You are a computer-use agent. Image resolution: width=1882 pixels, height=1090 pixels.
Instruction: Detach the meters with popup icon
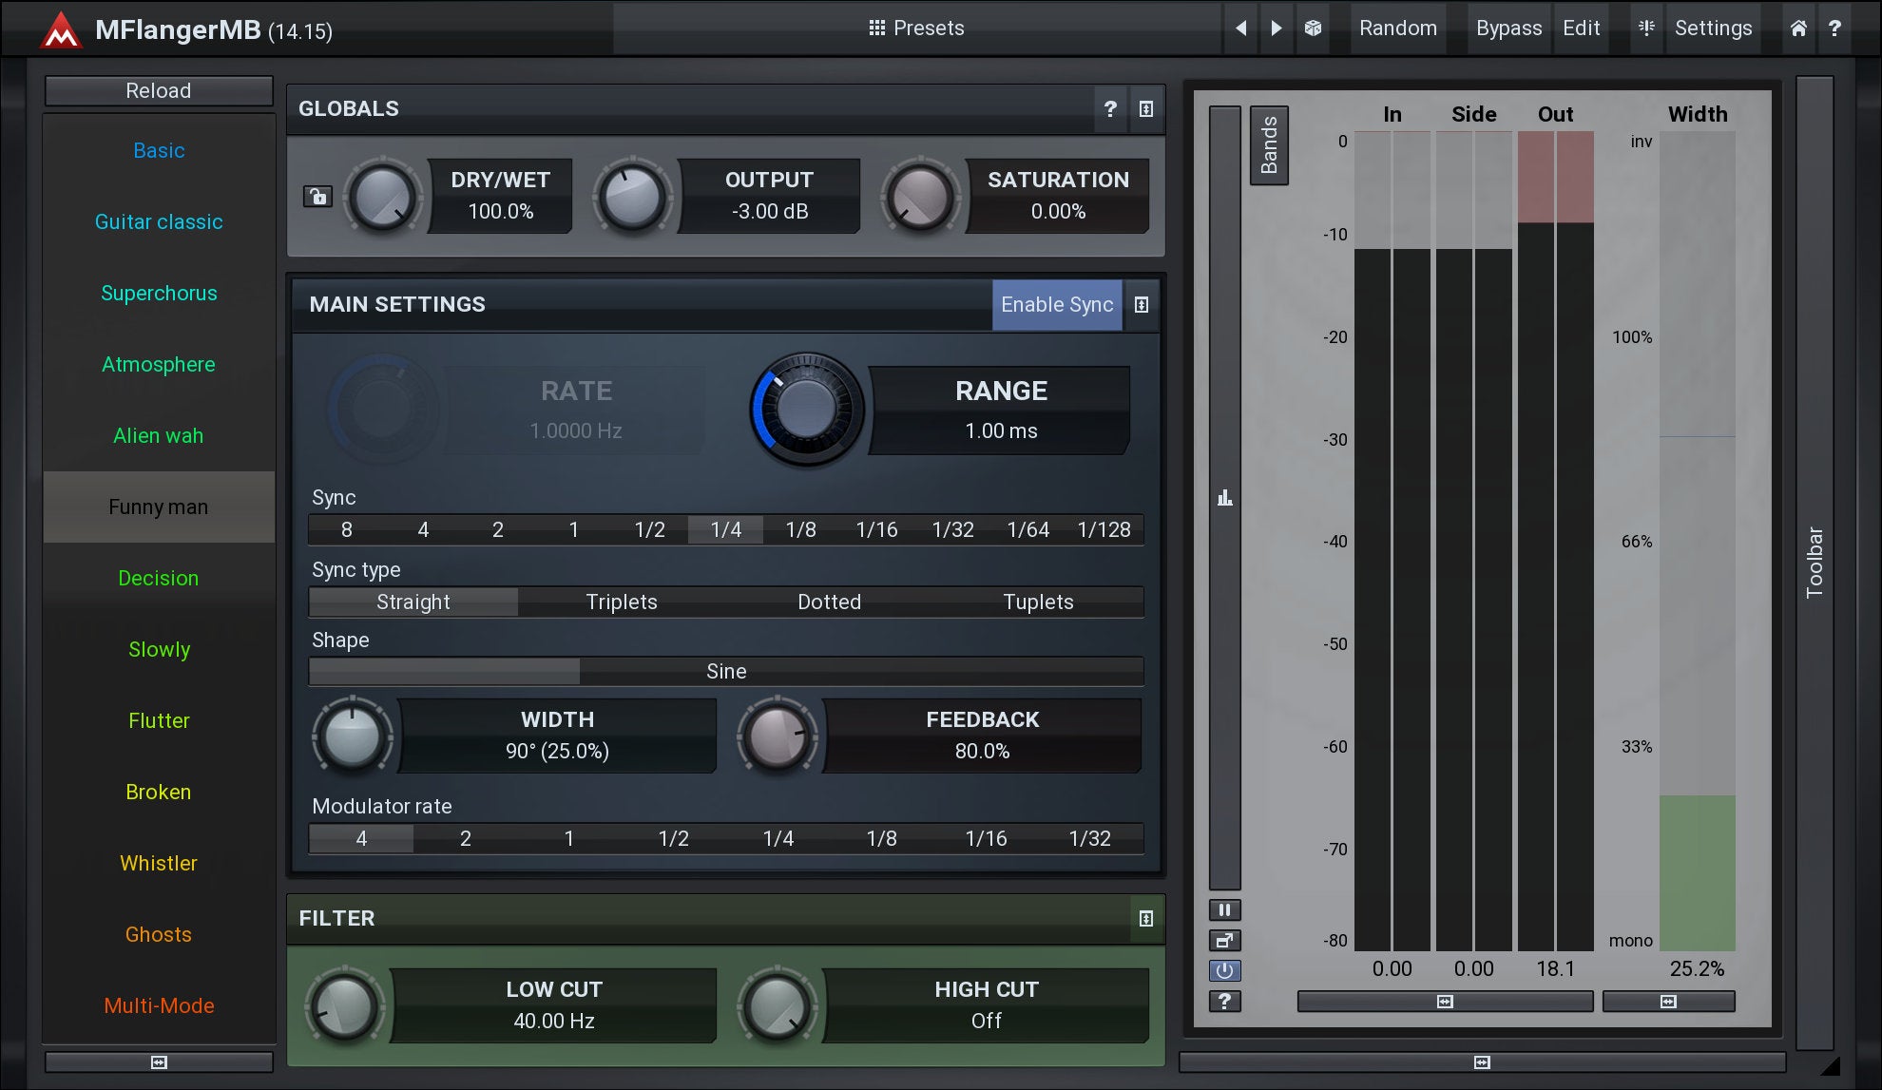click(x=1224, y=940)
